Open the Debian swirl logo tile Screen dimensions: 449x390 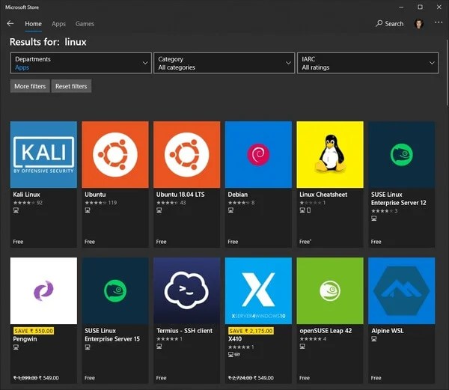[258, 155]
